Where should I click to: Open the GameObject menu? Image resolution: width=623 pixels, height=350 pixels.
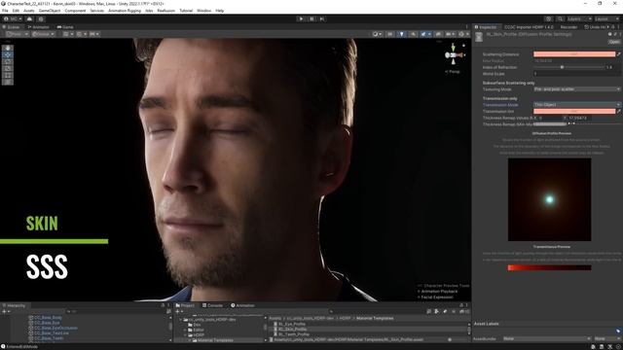(50, 11)
